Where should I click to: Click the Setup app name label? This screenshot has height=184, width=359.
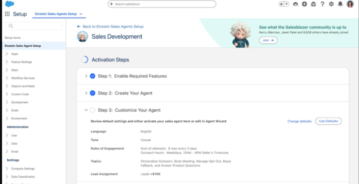(x=20, y=14)
